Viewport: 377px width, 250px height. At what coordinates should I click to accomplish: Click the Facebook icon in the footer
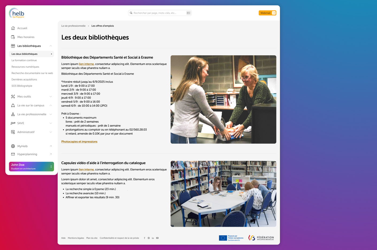145,238
